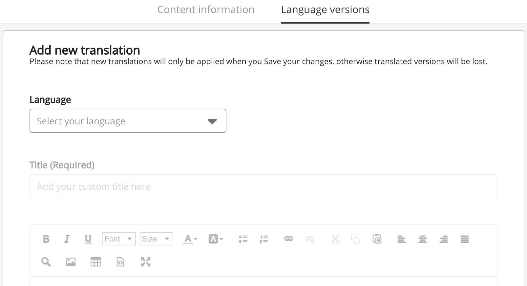The image size is (527, 286).
Task: Justify the text alignment
Action: [x=464, y=239]
